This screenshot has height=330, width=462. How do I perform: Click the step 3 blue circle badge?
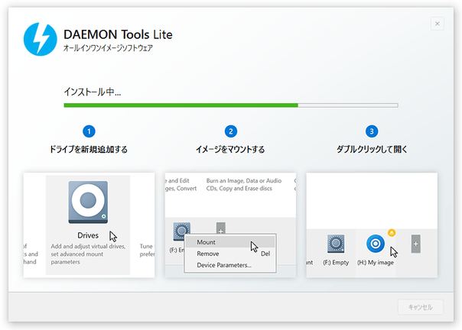point(372,131)
